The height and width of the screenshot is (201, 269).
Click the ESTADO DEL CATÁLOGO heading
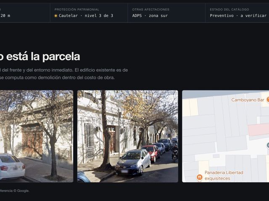pyautogui.click(x=229, y=10)
